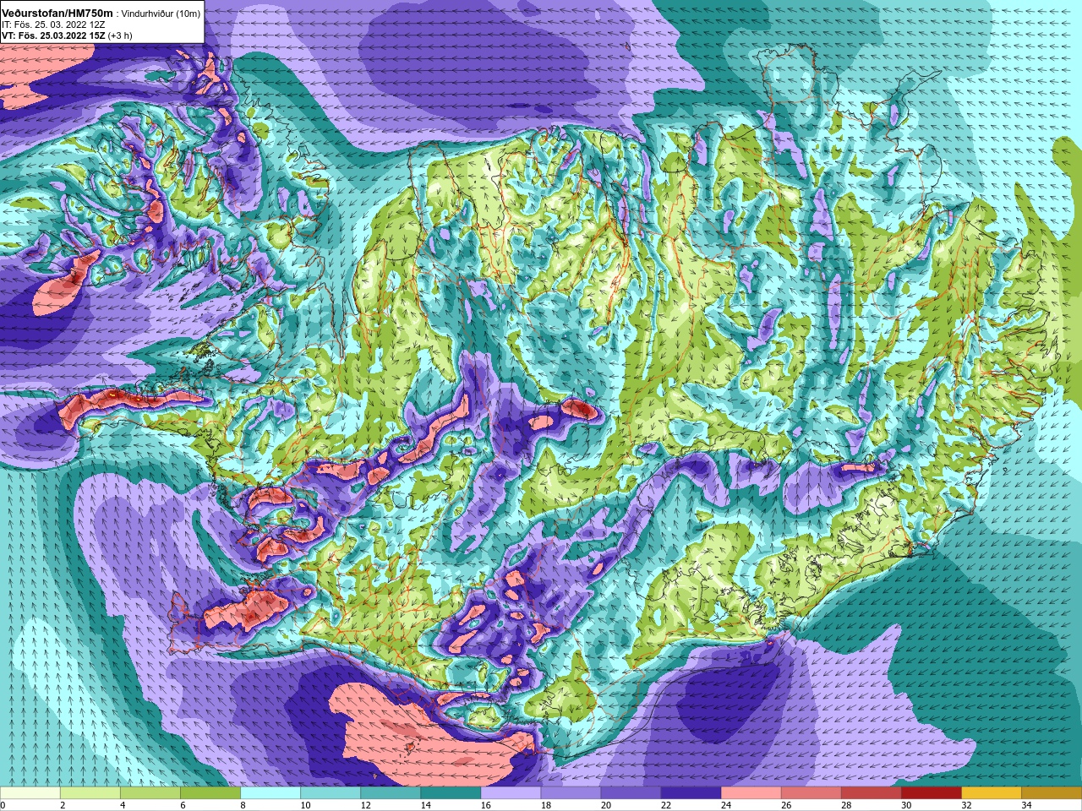Pick the teal 12–14 legend swatch

click(x=391, y=794)
